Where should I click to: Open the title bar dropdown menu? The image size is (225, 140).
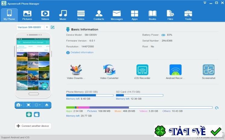coord(205,3)
